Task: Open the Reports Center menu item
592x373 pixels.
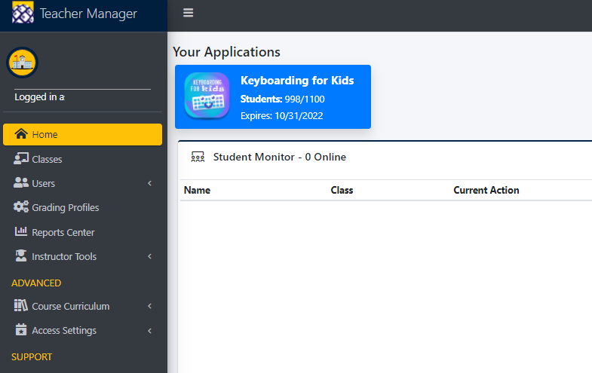Action: point(82,232)
